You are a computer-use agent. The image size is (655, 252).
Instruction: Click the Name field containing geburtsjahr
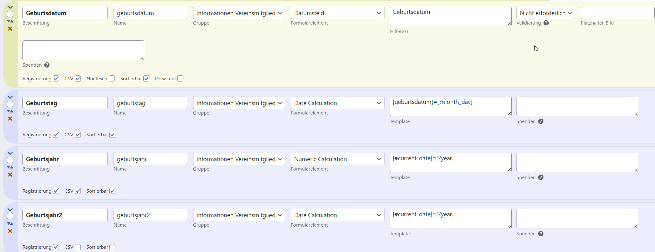point(150,159)
